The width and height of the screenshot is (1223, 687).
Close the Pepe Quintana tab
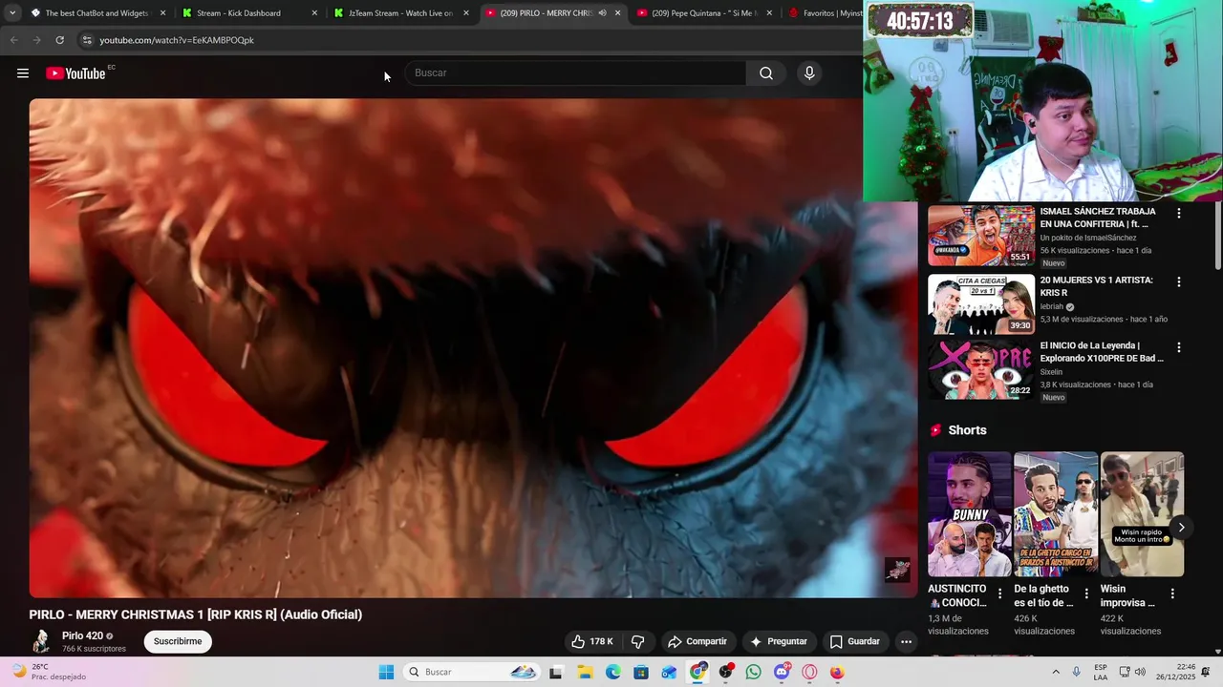769,13
